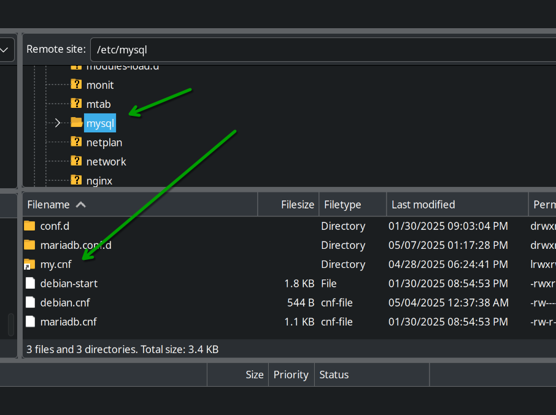The width and height of the screenshot is (556, 415).
Task: Click the 1.1 KB filesize cell
Action: pos(299,322)
